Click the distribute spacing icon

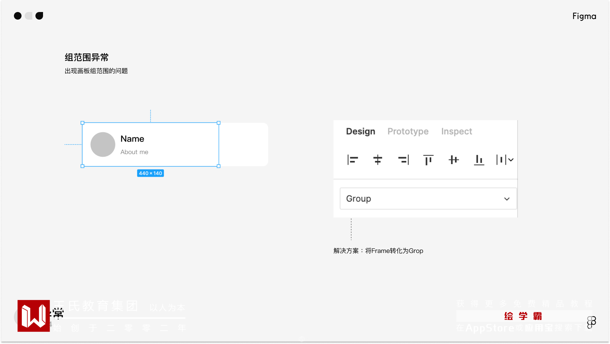click(501, 160)
